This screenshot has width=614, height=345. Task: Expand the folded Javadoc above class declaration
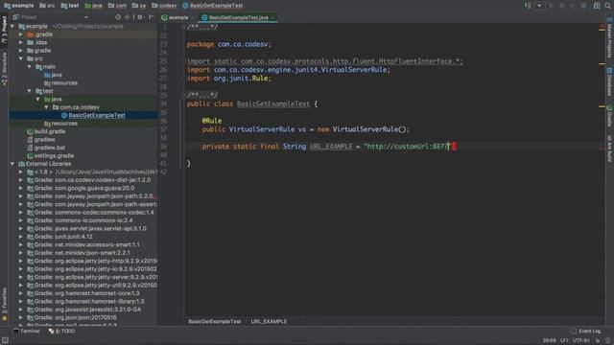point(202,95)
